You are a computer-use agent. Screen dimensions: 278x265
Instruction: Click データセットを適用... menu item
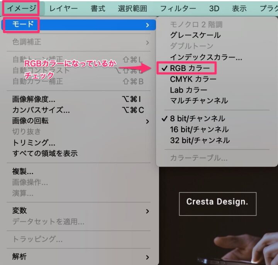(78, 221)
